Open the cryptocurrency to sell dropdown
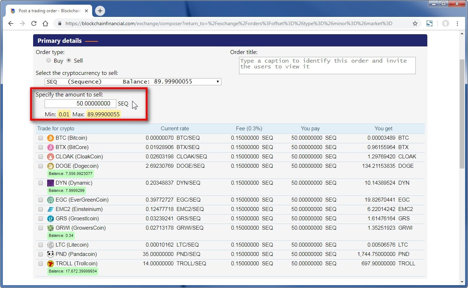468x288 pixels. coord(133,82)
